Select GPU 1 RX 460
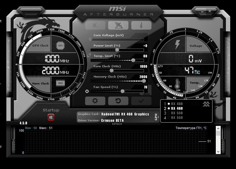The height and width of the screenshot is (169, 236). pyautogui.click(x=174, y=104)
